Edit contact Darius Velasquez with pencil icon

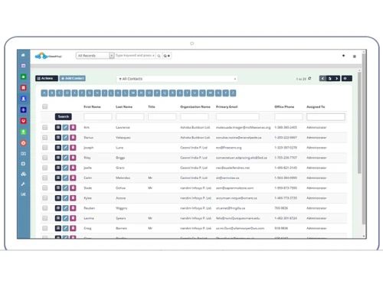click(65, 138)
